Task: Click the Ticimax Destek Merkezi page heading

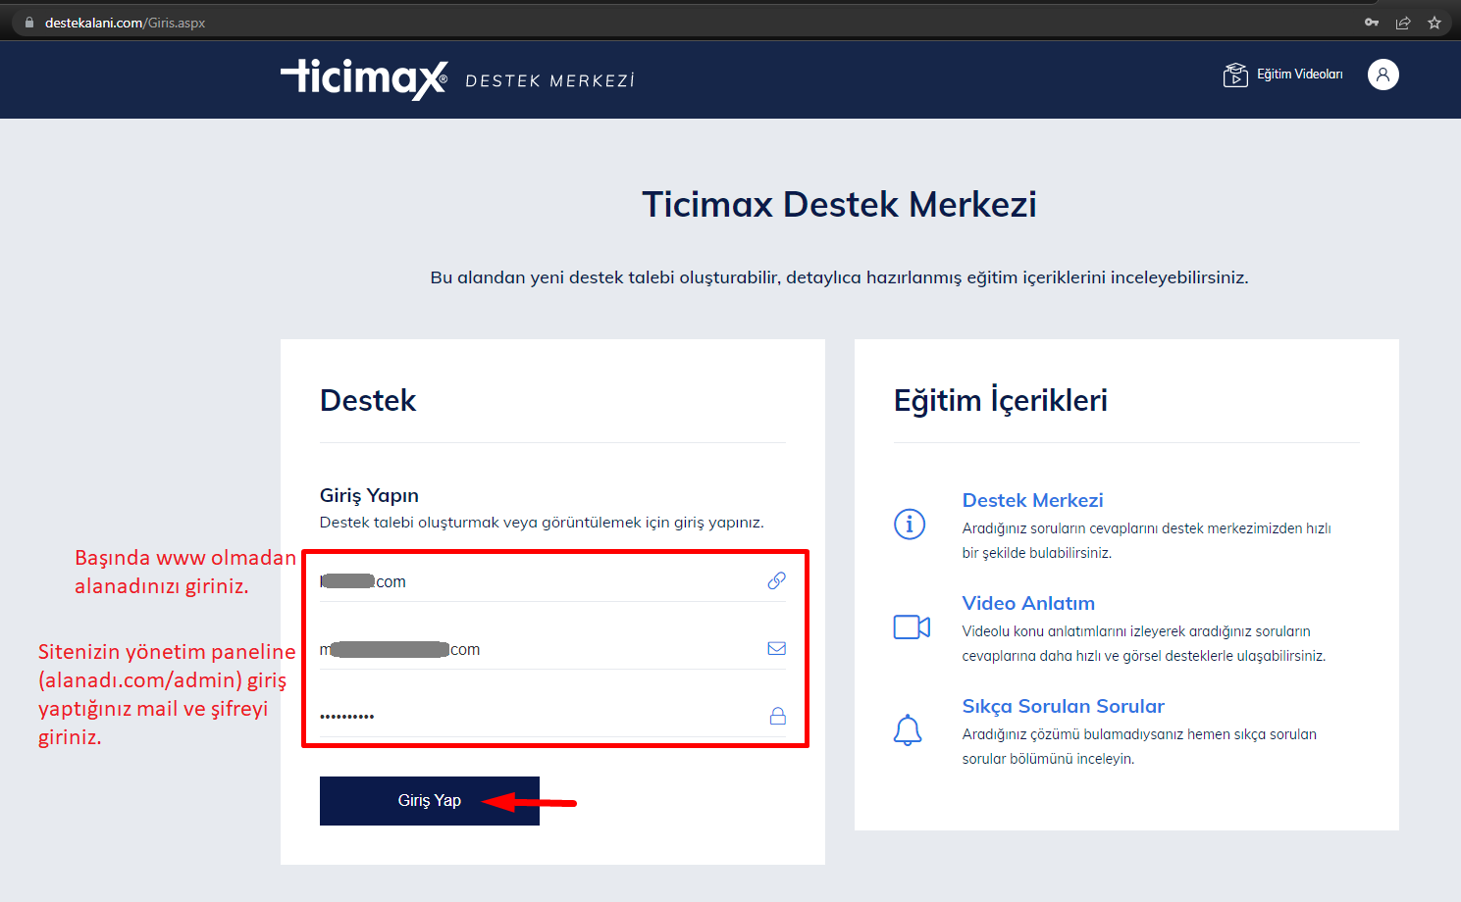Action: coord(839,204)
